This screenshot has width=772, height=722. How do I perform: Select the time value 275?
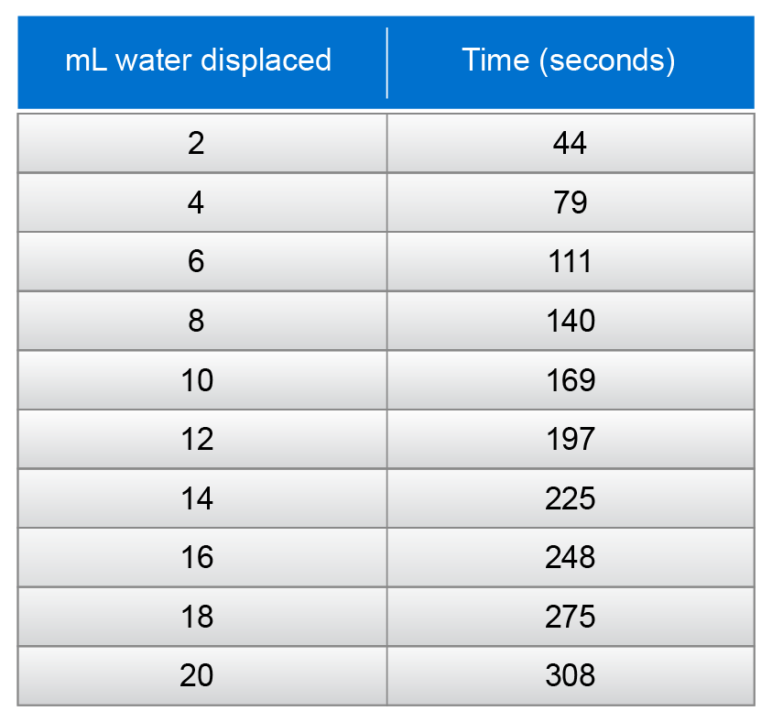pyautogui.click(x=570, y=617)
